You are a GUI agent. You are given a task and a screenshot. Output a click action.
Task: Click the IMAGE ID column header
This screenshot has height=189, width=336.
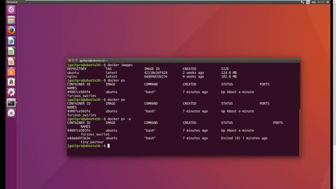152,69
